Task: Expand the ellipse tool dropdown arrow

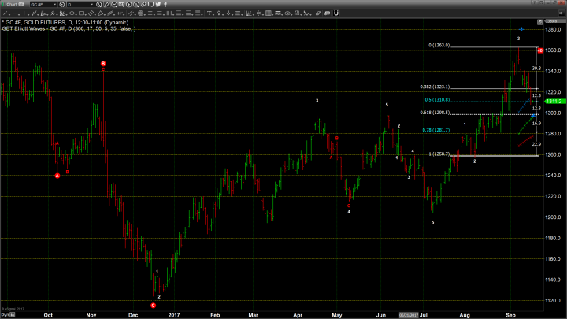Action: (76, 14)
